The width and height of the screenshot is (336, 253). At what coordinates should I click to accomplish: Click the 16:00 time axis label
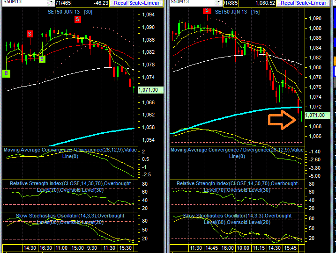pyautogui.click(x=227, y=248)
